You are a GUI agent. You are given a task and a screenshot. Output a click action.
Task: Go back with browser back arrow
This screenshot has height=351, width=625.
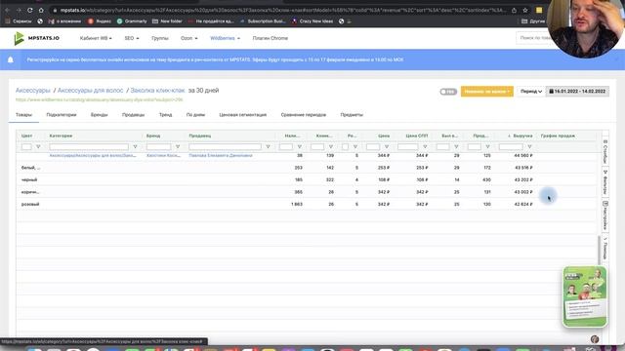[7, 10]
